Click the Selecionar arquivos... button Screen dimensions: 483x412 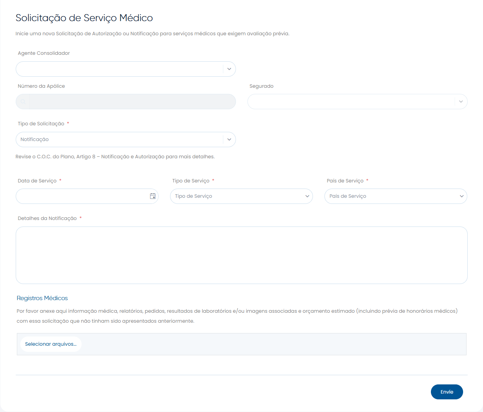51,344
